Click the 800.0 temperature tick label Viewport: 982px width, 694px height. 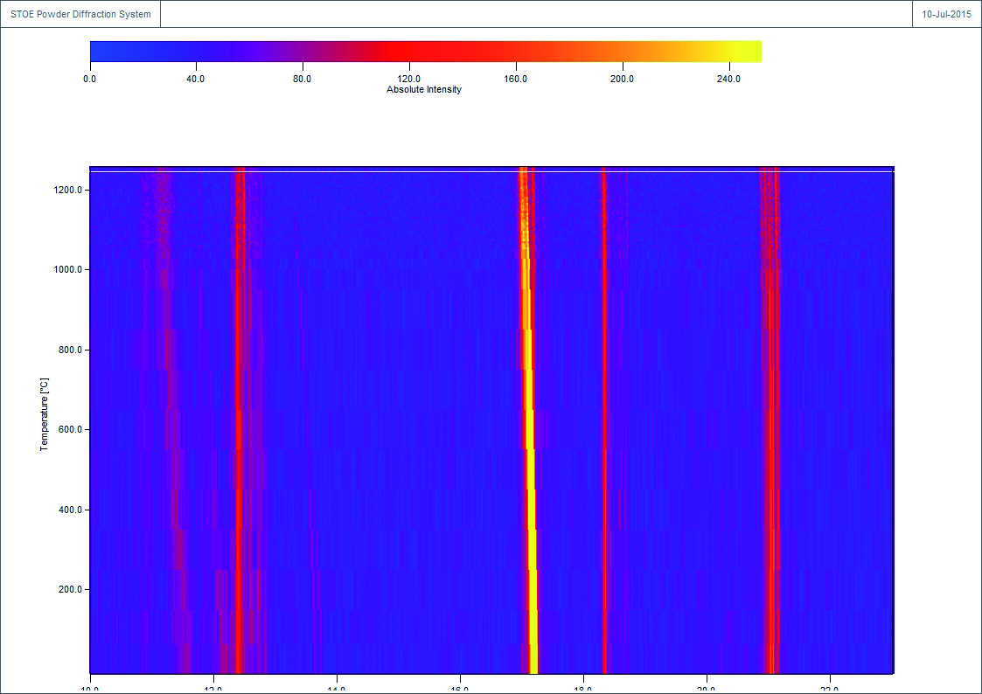pos(71,350)
